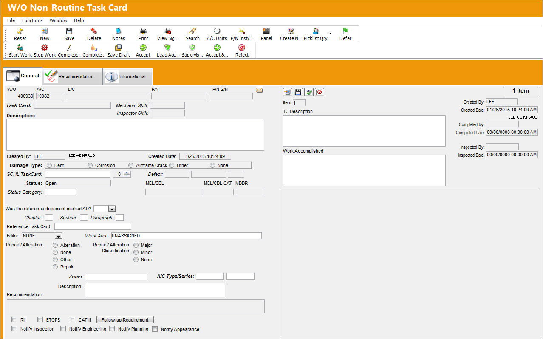This screenshot has width=543, height=339.
Task: Click the red cancel icon in item panel
Action: (x=320, y=92)
